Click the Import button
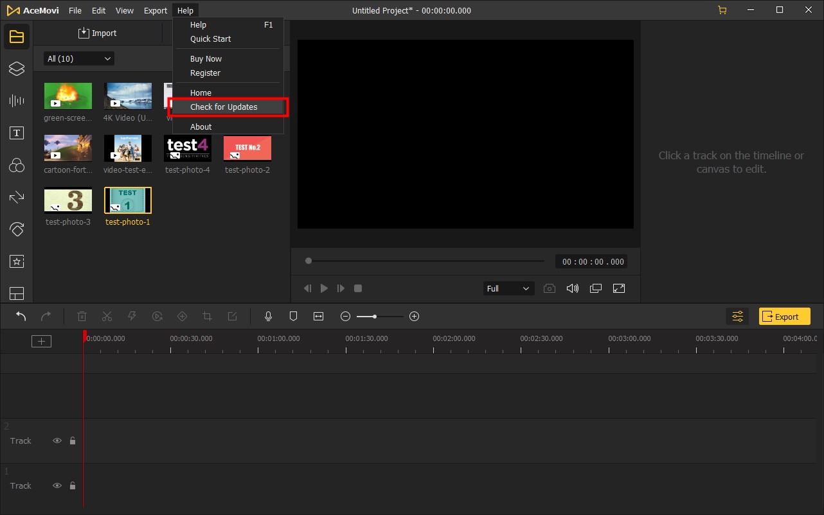The image size is (824, 515). [98, 33]
